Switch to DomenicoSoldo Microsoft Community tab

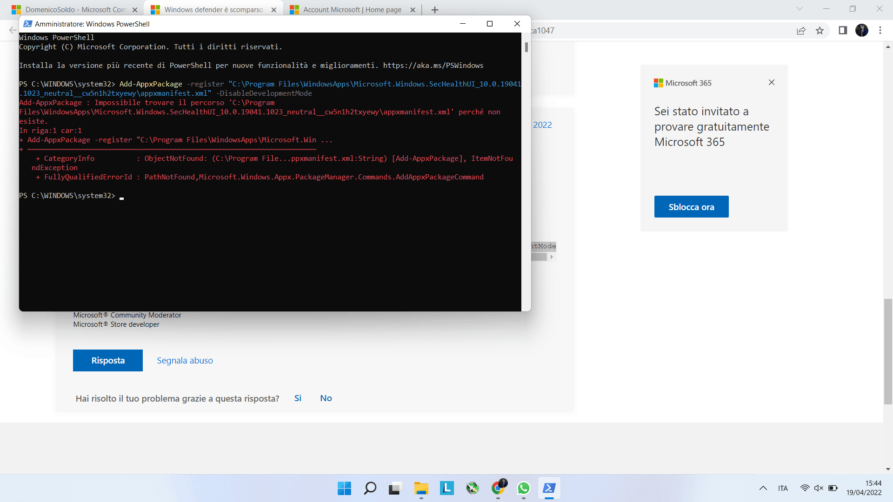click(x=75, y=10)
